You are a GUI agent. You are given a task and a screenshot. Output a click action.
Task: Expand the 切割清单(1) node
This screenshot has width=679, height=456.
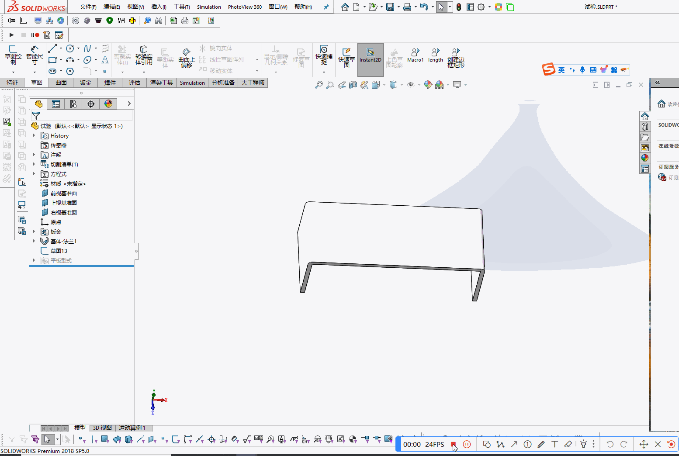click(34, 164)
